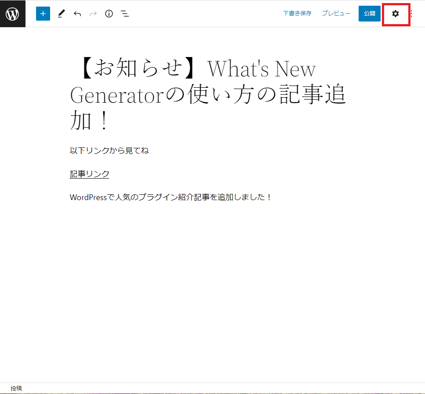The image size is (425, 394).
Task: Open the block list view
Action: coord(125,14)
